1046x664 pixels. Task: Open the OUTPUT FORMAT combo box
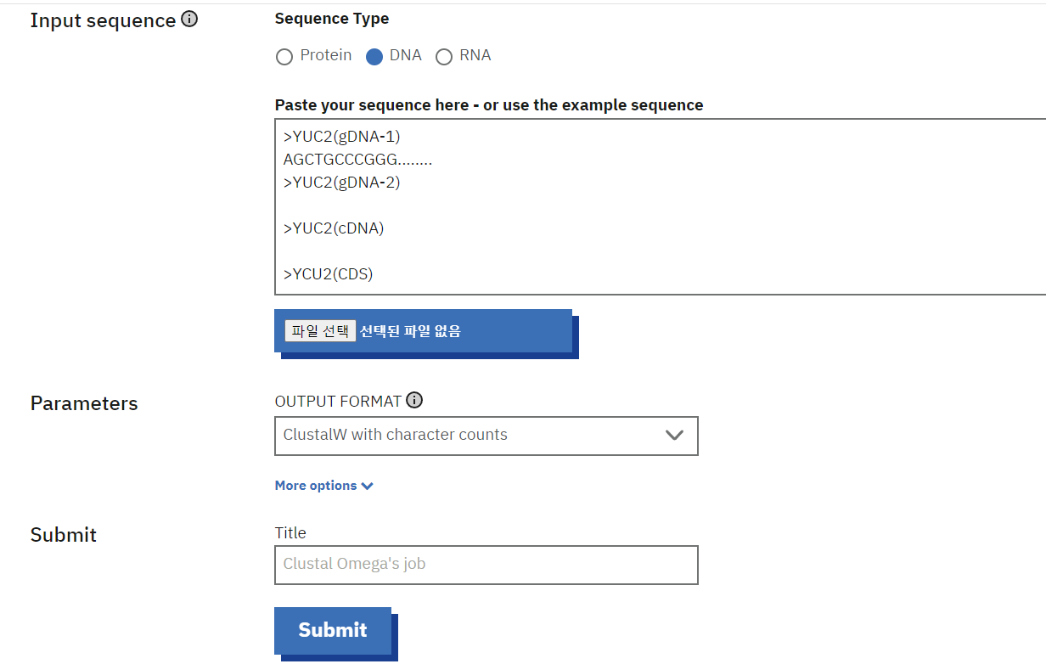pos(486,436)
